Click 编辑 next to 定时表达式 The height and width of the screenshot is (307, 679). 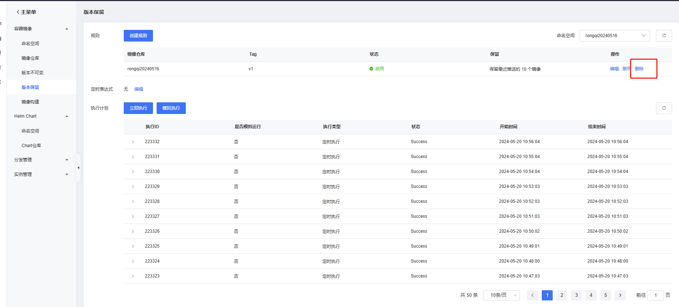(139, 89)
